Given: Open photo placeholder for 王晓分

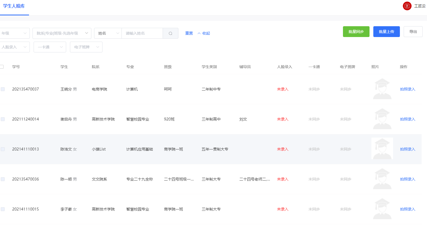Looking at the screenshot, I should 382,89.
